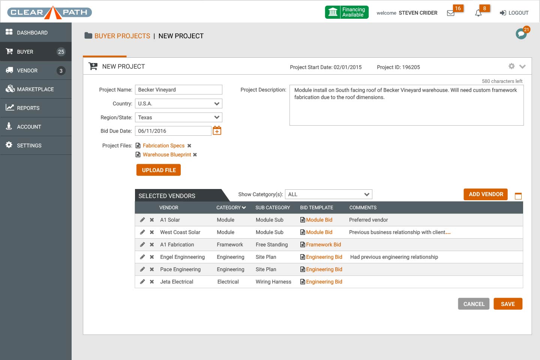Go back to Buyer Projects breadcrumb
540x360 pixels.
click(122, 36)
